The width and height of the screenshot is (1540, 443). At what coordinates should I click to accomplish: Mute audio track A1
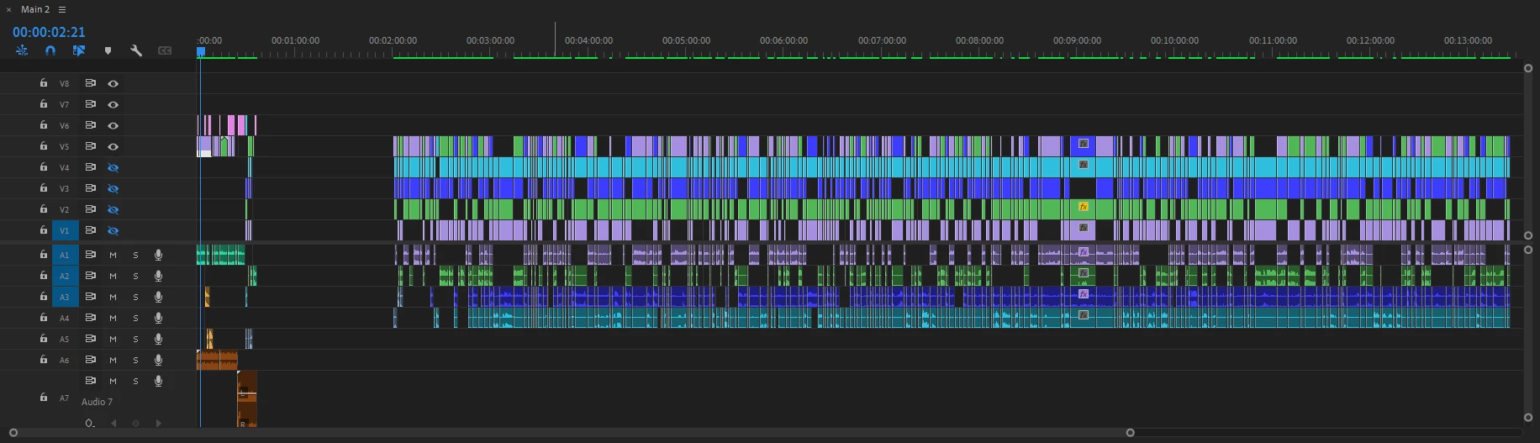113,255
